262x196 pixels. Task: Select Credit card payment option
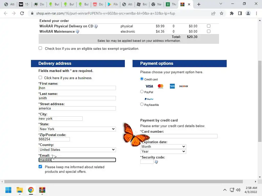coord(142,79)
